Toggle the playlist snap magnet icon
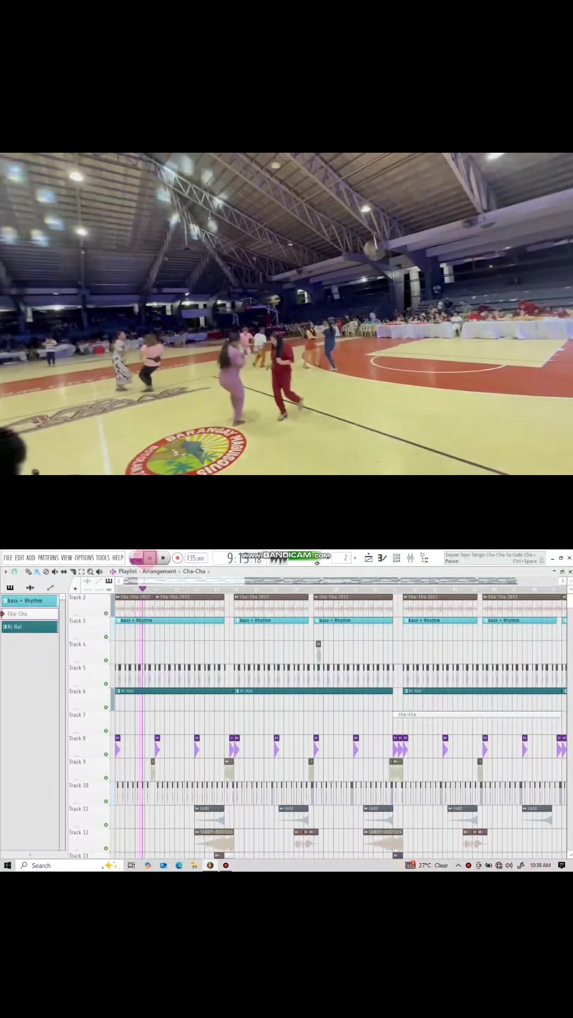Screen dimensions: 573x1018 coord(15,572)
